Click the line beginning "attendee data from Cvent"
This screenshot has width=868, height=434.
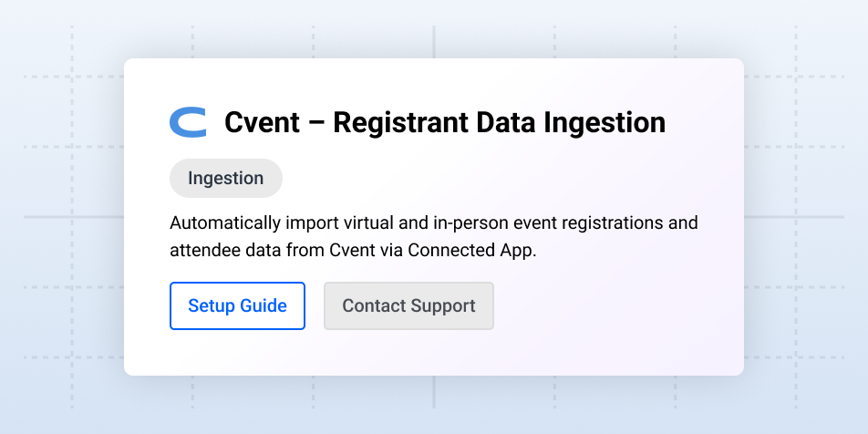click(353, 251)
